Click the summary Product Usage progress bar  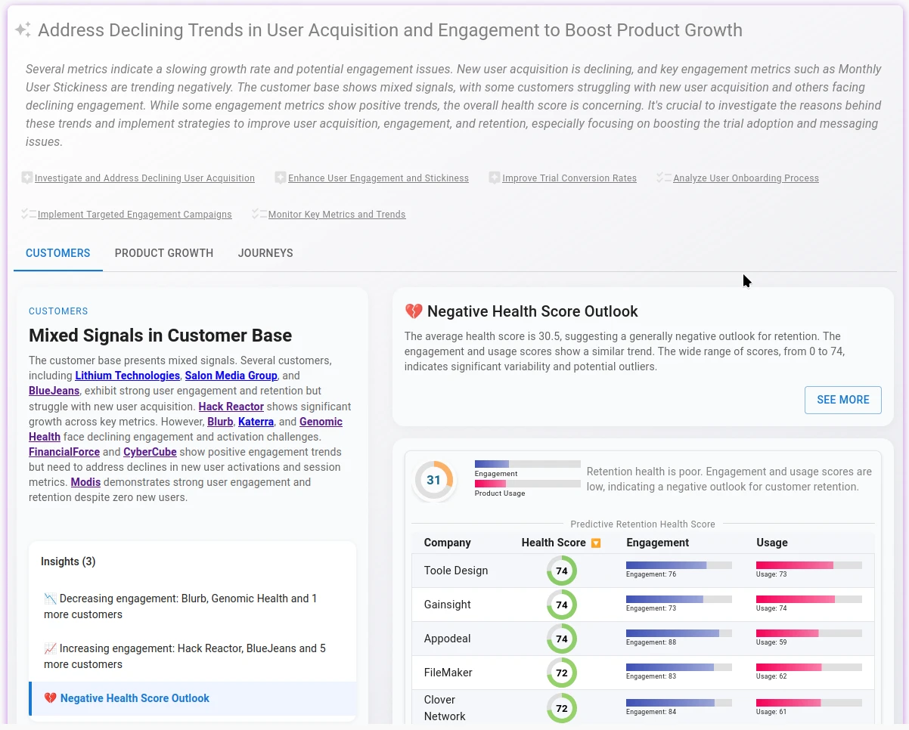point(528,484)
